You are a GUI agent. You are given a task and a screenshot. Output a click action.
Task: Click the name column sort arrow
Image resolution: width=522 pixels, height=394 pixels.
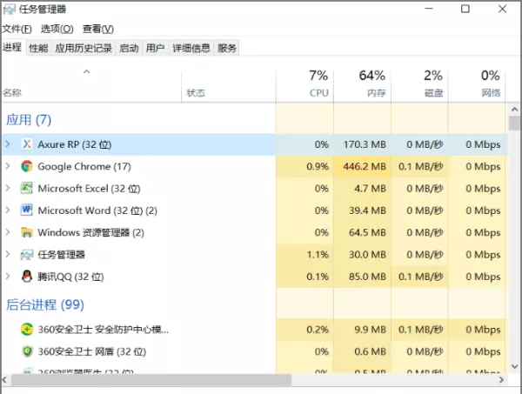pyautogui.click(x=87, y=71)
